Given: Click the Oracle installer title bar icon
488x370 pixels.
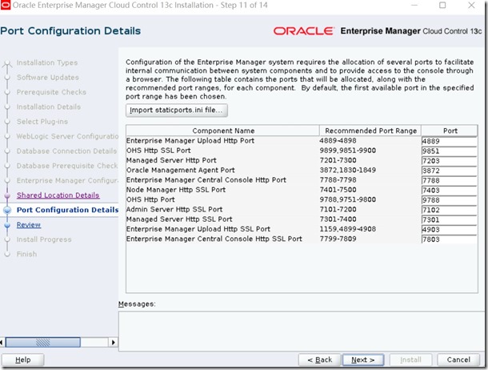Looking at the screenshot, I should (x=6, y=5).
